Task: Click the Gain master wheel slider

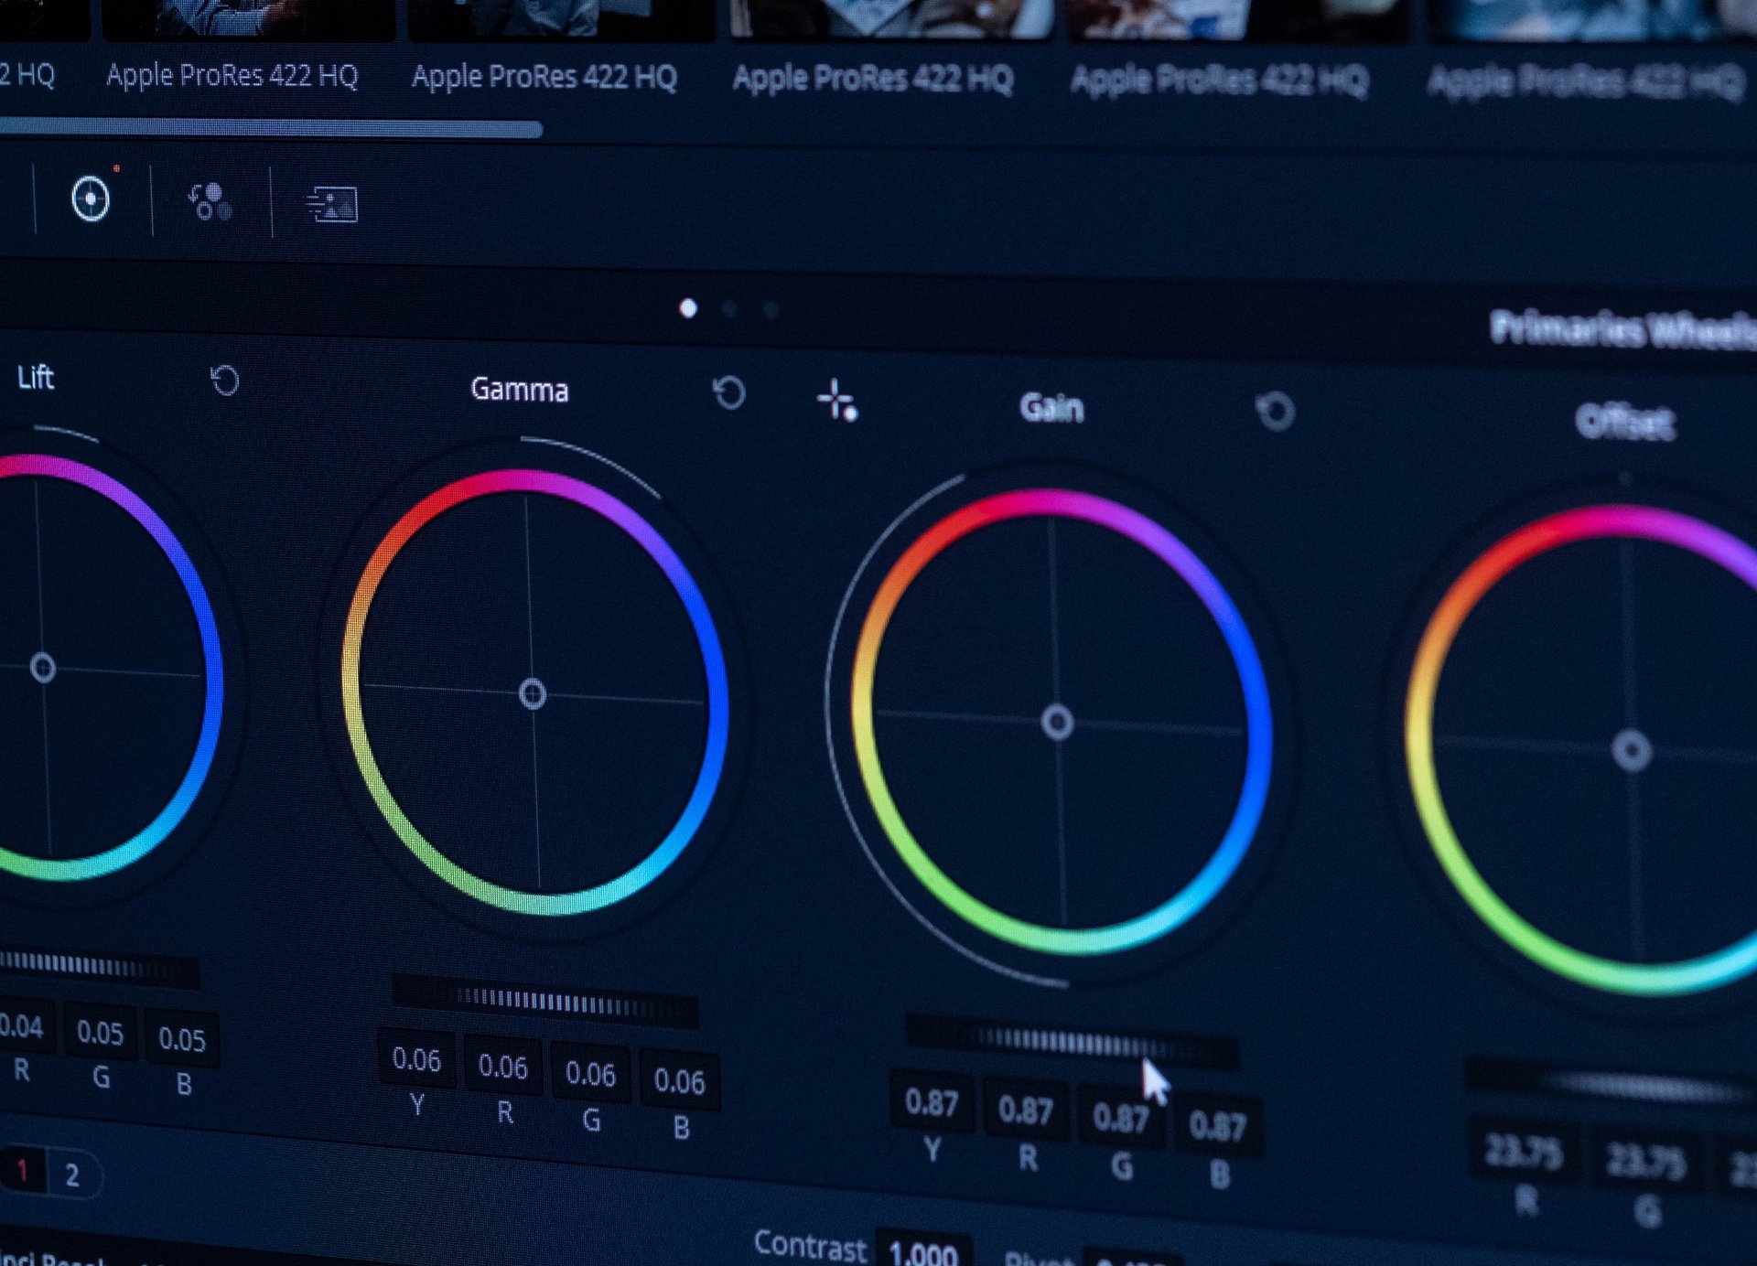Action: [x=1071, y=1042]
